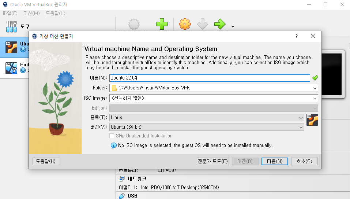Click the Network section icon
This screenshot has width=350, height=199.
(122, 178)
